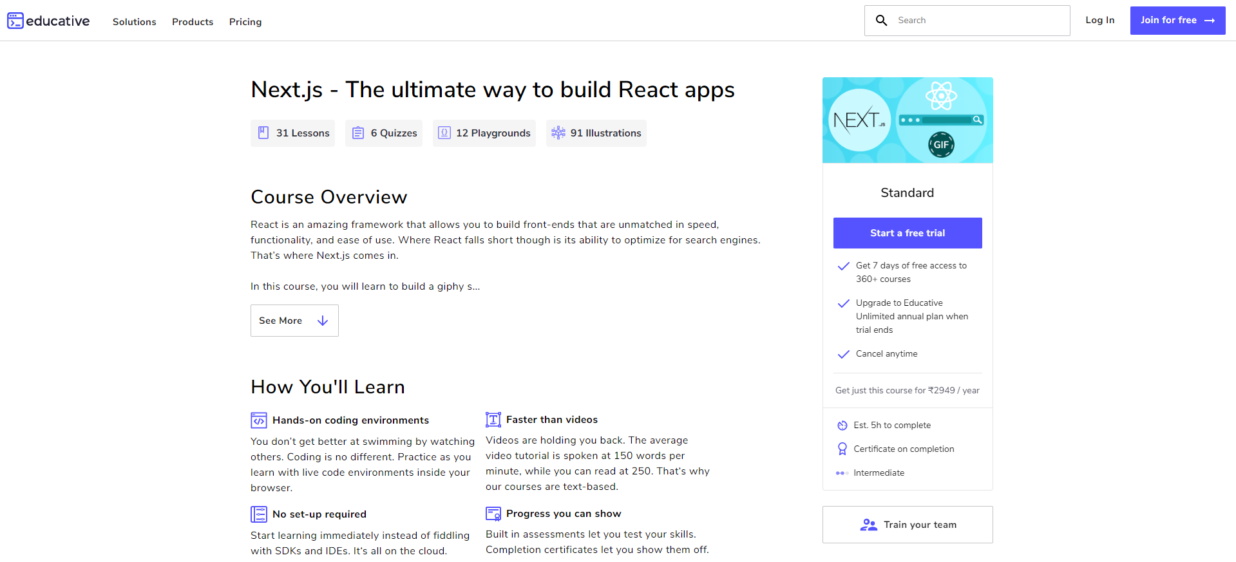
Task: Click the Train your team button
Action: [x=908, y=525]
